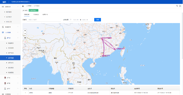Click the start date field
The height and width of the screenshot is (95, 183).
76,20
